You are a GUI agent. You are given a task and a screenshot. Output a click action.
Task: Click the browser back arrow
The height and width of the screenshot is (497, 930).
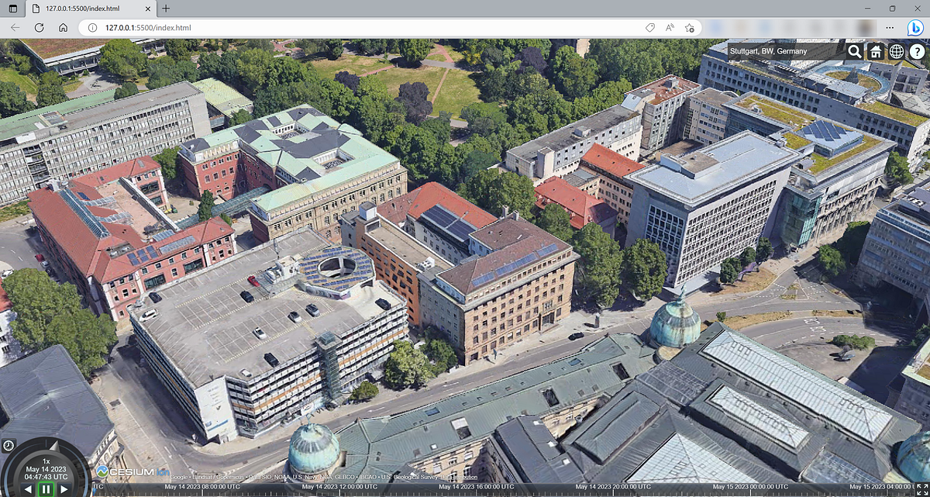tap(14, 26)
